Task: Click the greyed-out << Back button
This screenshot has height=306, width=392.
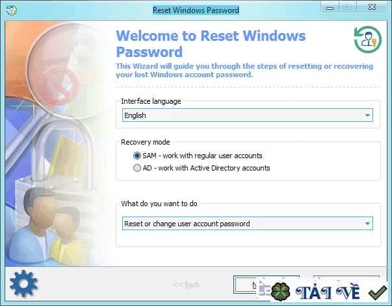Action: click(187, 285)
